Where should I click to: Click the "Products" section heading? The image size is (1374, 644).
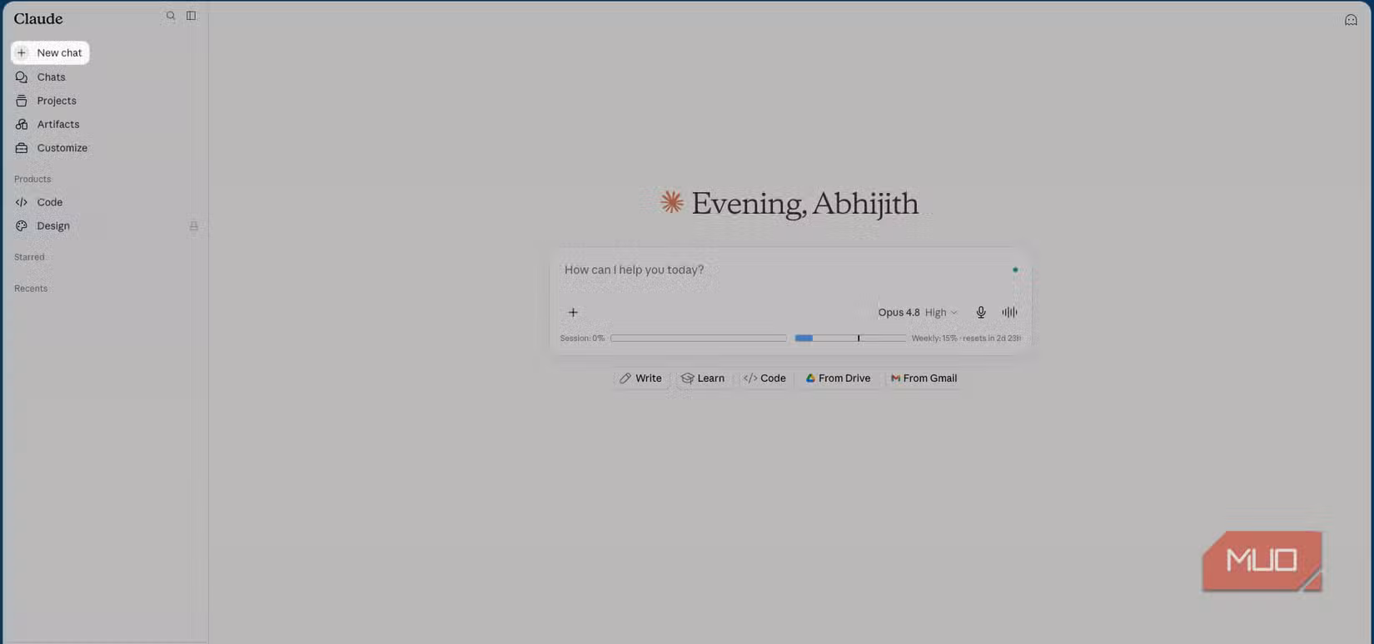tap(32, 179)
